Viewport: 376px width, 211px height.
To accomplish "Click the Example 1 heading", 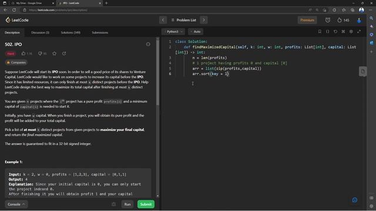I will coord(14,162).
